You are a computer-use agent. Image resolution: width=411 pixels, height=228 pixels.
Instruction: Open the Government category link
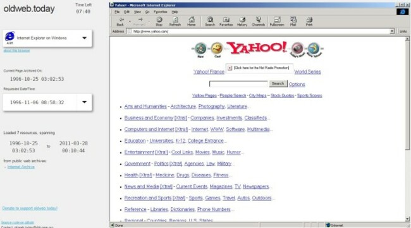tap(137, 164)
